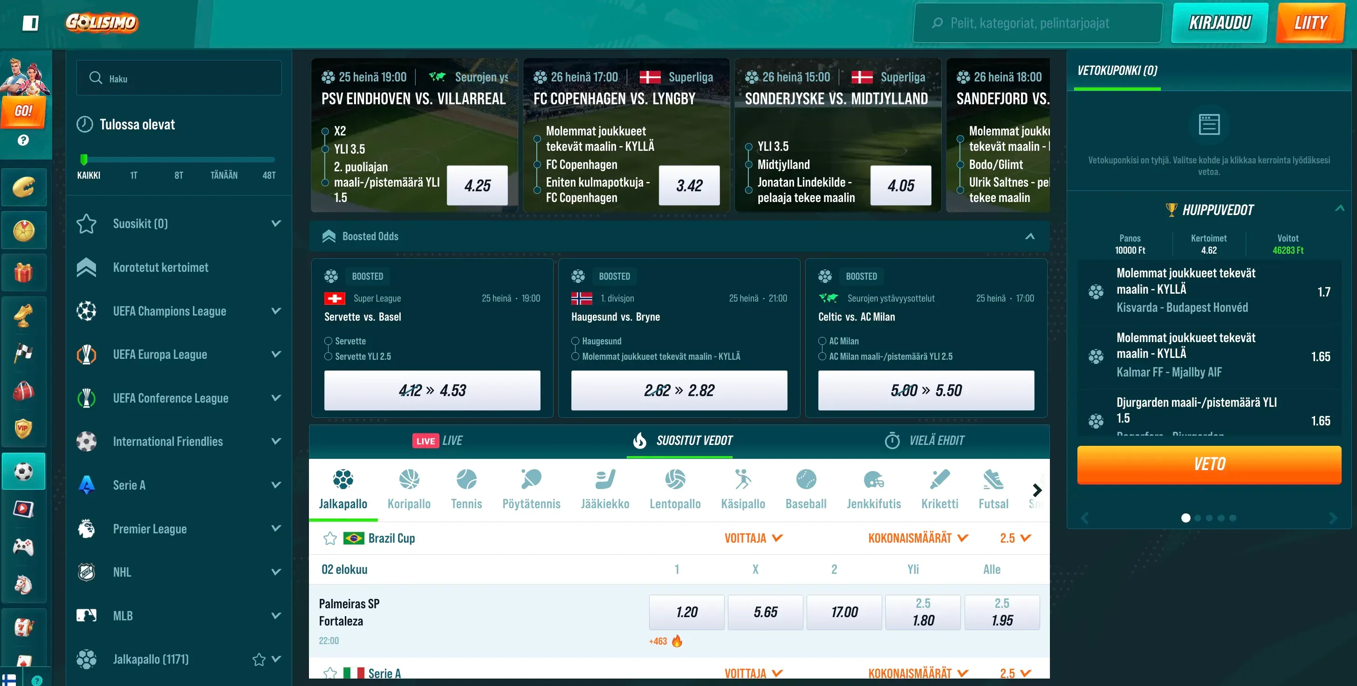Click the empty bet slip icon
Viewport: 1357px width, 686px height.
pyautogui.click(x=1209, y=125)
